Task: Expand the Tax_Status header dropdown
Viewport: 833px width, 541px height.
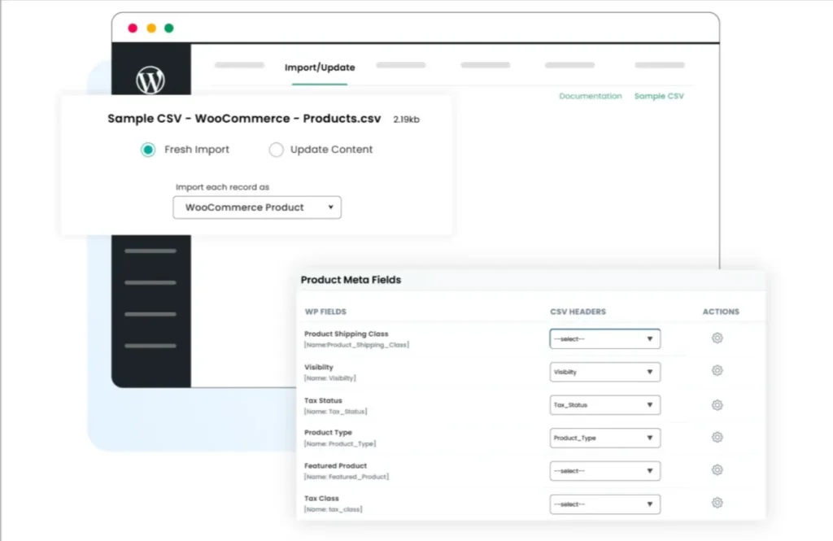Action: 604,404
